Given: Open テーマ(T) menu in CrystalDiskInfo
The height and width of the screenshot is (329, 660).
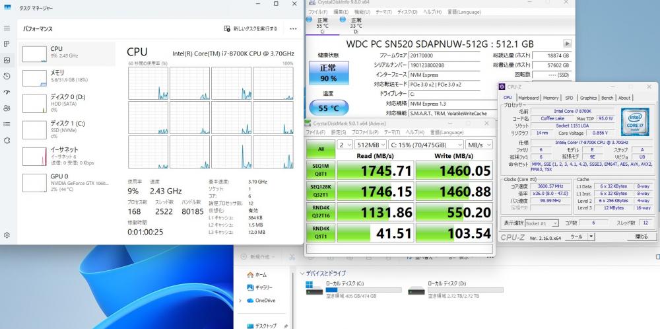Looking at the screenshot, I should coord(383,12).
